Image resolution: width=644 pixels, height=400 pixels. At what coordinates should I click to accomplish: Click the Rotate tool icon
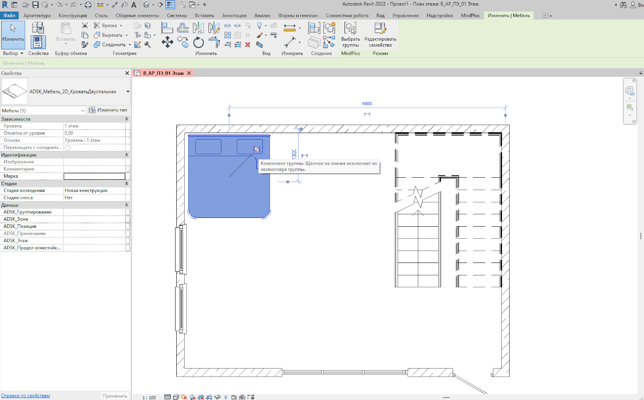(198, 42)
